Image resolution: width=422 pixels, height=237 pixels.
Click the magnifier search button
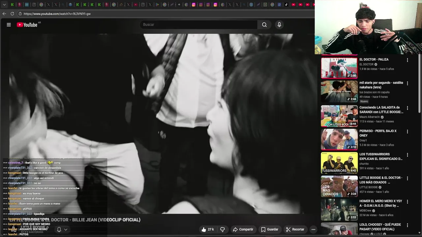coord(264,25)
